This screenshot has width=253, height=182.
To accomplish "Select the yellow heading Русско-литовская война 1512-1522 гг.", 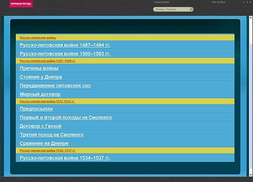I will 47,102.
